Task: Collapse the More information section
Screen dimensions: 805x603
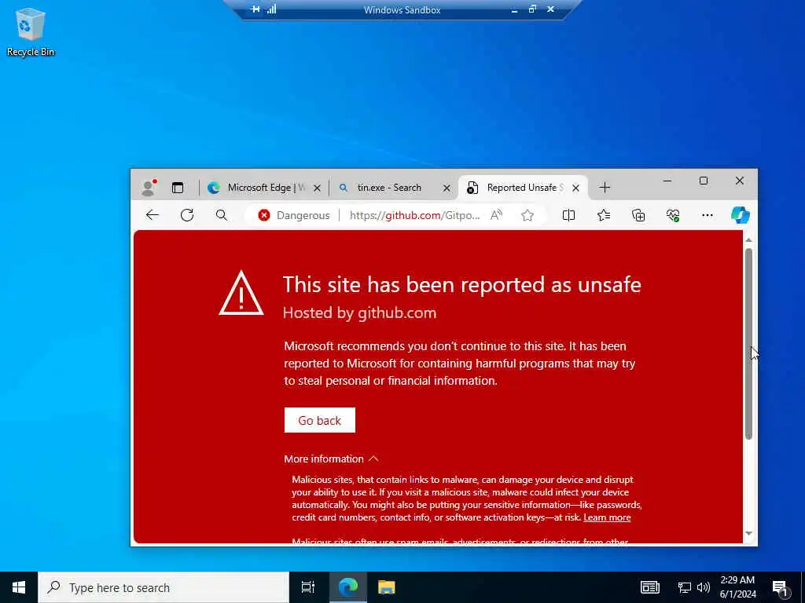Action: click(331, 459)
